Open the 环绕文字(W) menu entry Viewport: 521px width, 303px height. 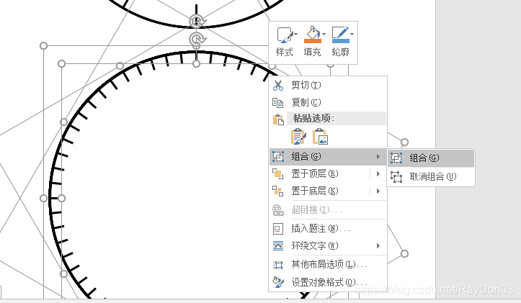[x=328, y=245]
